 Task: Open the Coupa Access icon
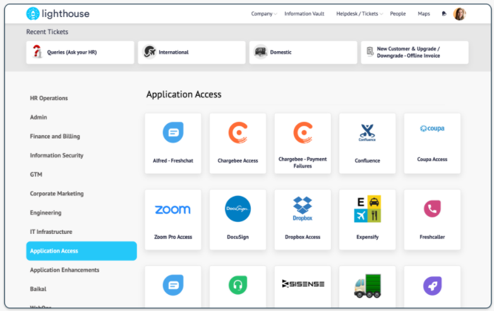coord(432,129)
